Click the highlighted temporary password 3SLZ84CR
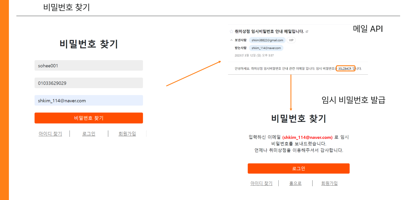This screenshot has width=403, height=200. [x=345, y=69]
